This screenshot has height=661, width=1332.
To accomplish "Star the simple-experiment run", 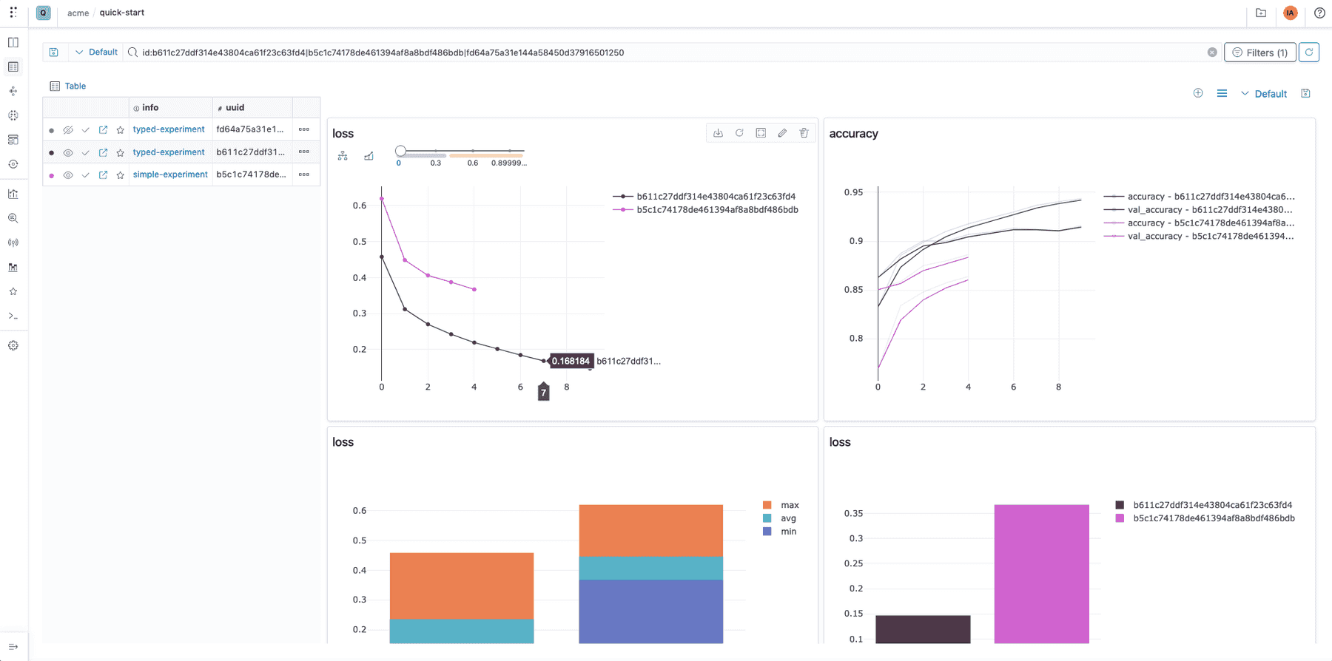I will click(x=121, y=175).
